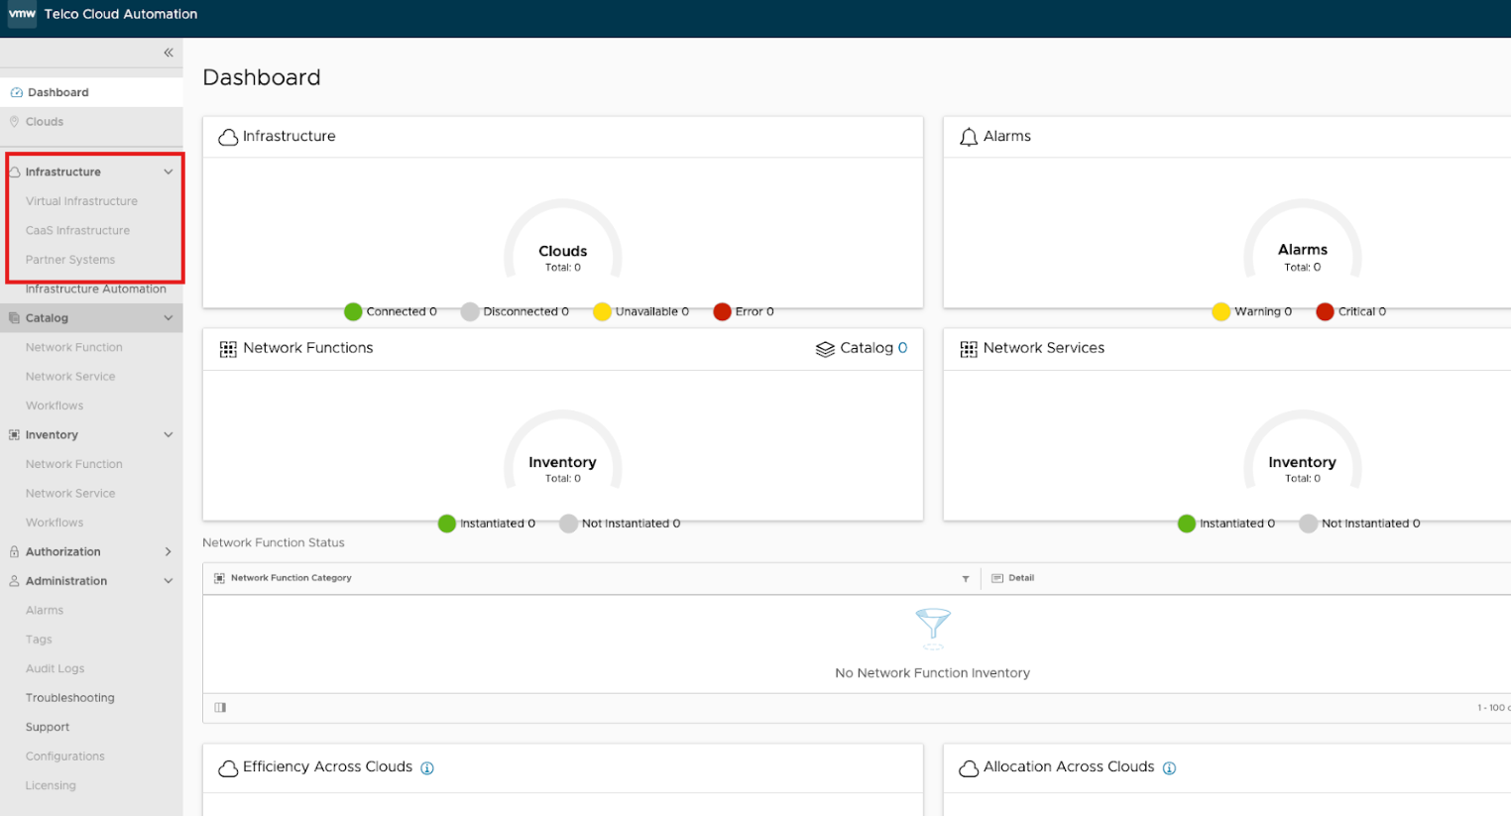Collapse the Inventory sidebar section
The image size is (1511, 816).
[x=169, y=435]
